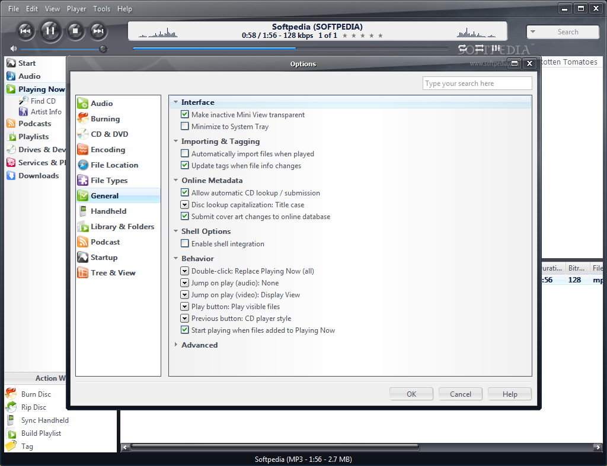Toggle the shuffle icon in player
Image resolution: width=607 pixels, height=466 pixels.
479,49
